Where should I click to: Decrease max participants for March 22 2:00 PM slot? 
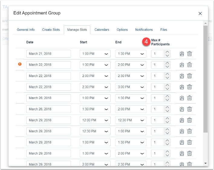pyautogui.click(x=167, y=78)
